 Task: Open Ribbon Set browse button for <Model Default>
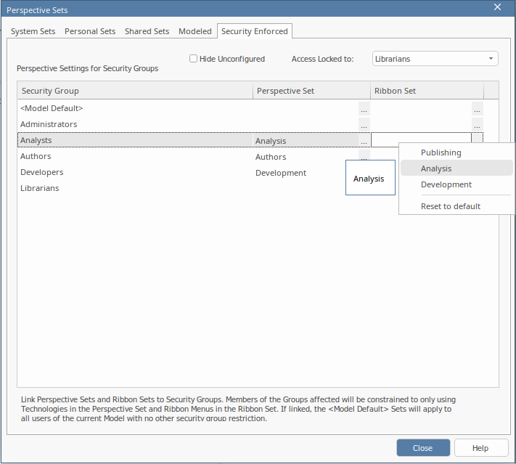click(x=477, y=108)
